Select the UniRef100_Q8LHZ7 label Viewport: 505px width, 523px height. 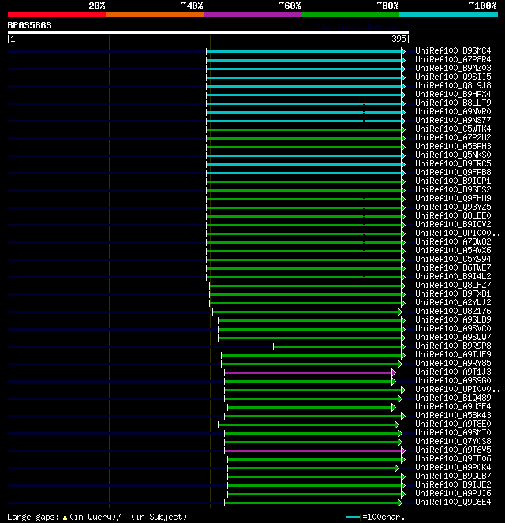coord(453,285)
